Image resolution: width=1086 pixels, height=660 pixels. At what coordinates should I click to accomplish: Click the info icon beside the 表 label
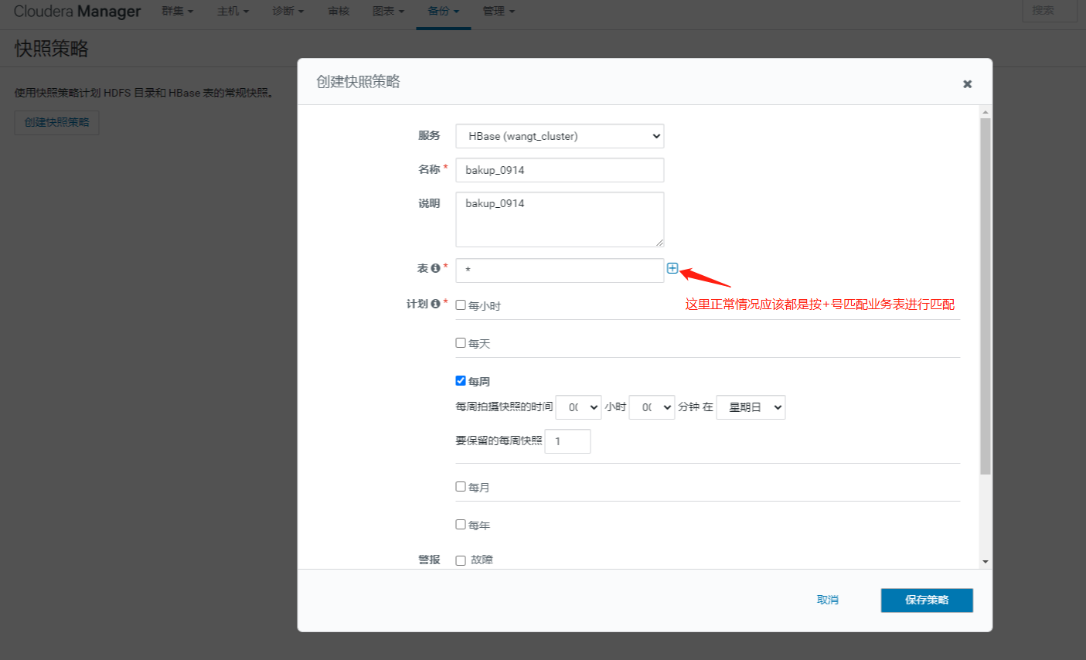point(435,268)
